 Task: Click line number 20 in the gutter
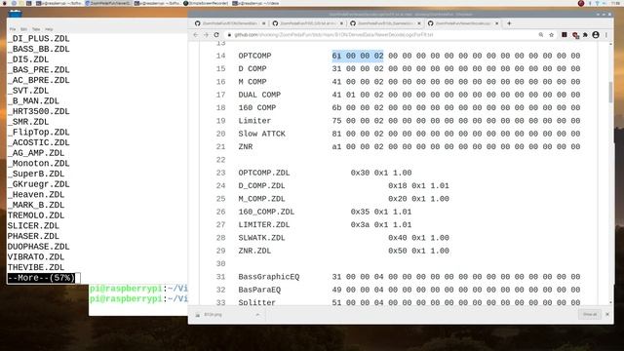coord(221,134)
